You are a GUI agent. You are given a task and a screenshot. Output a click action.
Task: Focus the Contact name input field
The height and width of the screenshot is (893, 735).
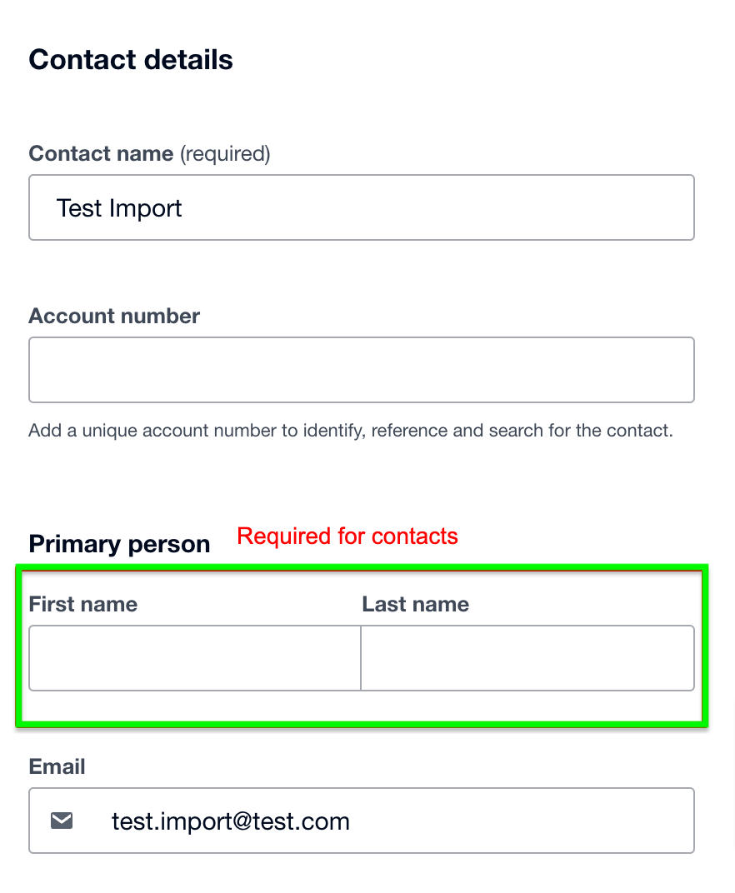point(361,207)
